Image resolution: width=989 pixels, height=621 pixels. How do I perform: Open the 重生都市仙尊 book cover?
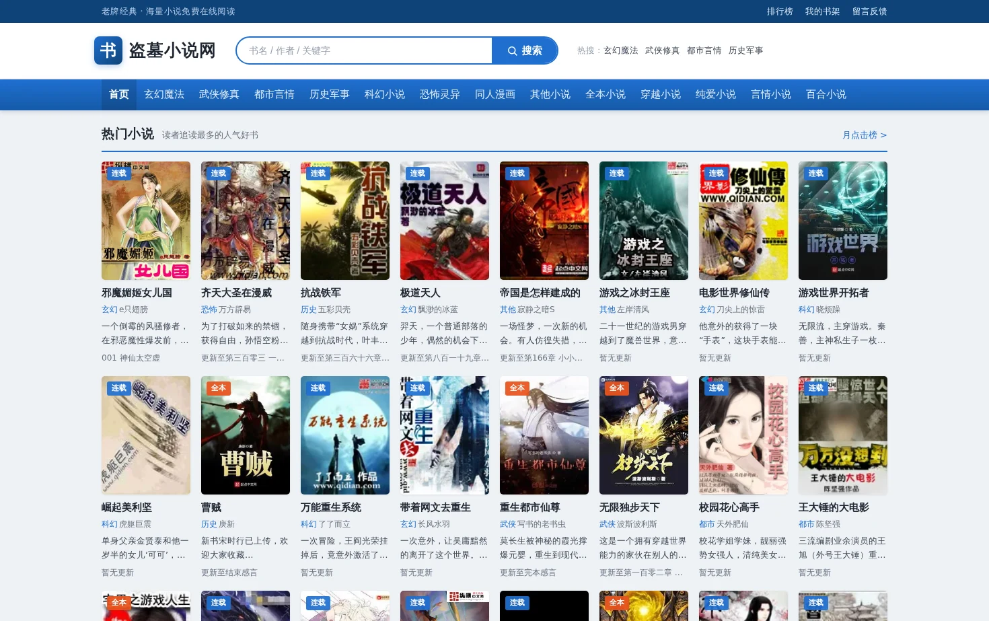click(544, 435)
